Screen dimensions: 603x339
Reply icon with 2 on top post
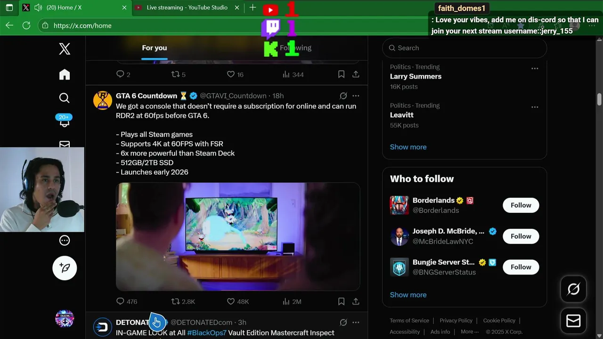point(123,74)
